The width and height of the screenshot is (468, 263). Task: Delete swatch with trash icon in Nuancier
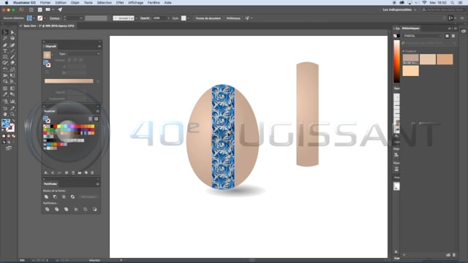pyautogui.click(x=92, y=172)
